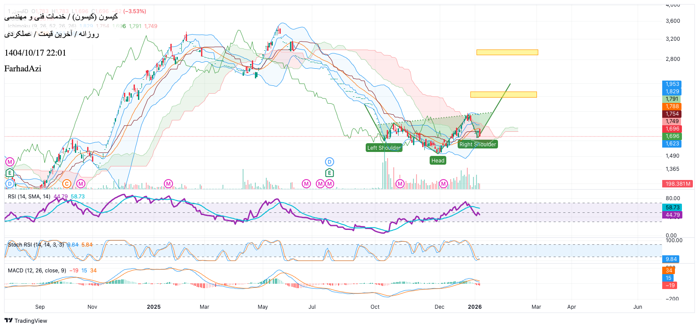Click the Stoch RSI indicator legend
This screenshot has height=328, width=699.
36,245
